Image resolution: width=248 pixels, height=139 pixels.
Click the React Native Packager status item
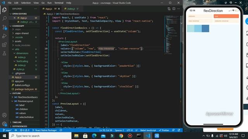[45, 130]
